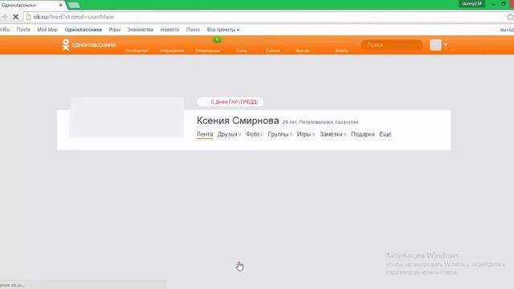Image resolution: width=514 pixels, height=289 pixels.
Task: Click the Odnoklassniki logo in orange bar
Action: coord(89,45)
